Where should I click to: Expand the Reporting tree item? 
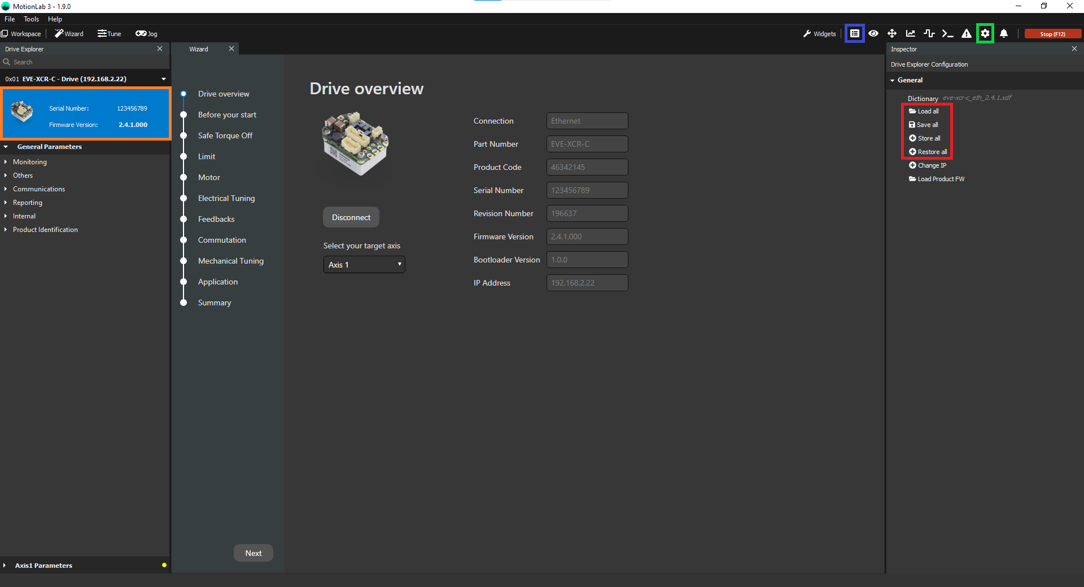[6, 203]
